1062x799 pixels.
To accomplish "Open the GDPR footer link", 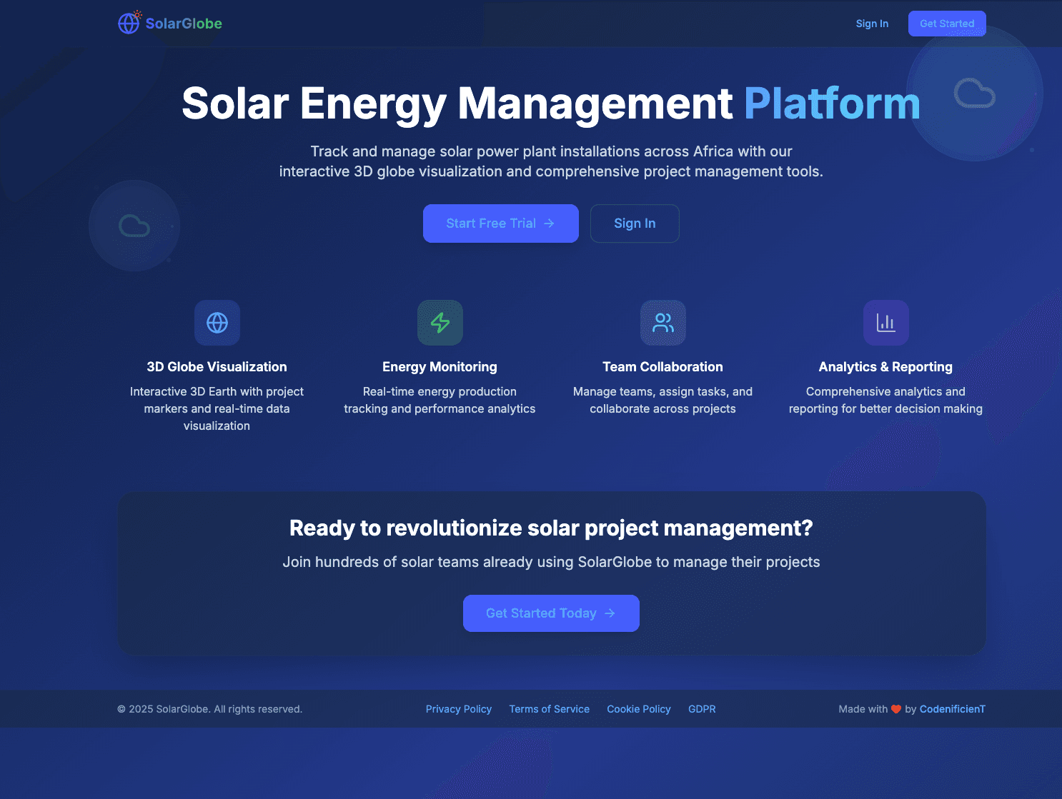I will (x=702, y=709).
